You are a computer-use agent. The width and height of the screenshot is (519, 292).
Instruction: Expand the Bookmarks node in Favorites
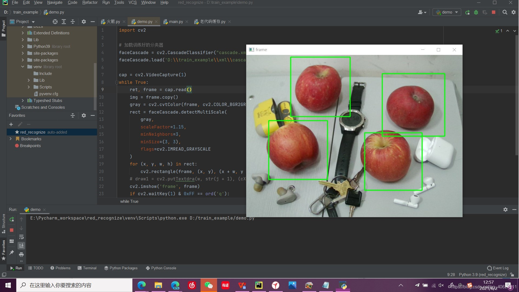point(11,139)
